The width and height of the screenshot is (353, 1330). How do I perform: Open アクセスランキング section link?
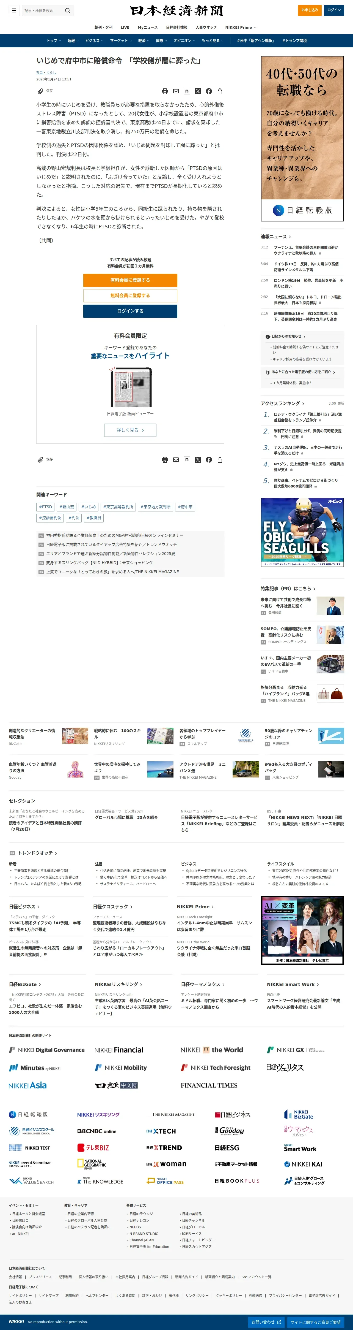point(282,404)
